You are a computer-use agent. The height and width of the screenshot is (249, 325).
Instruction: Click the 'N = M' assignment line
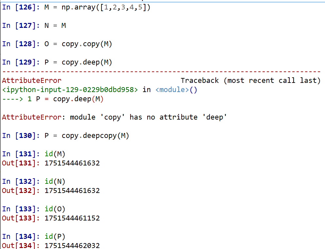click(55, 26)
